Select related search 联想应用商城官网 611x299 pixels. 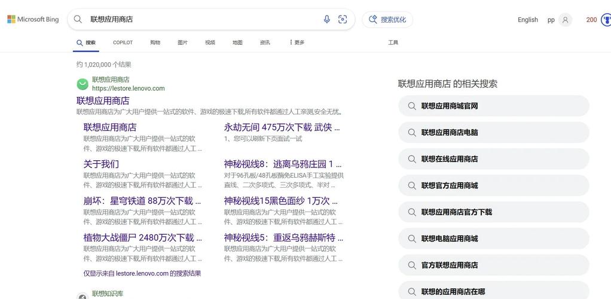click(x=494, y=106)
